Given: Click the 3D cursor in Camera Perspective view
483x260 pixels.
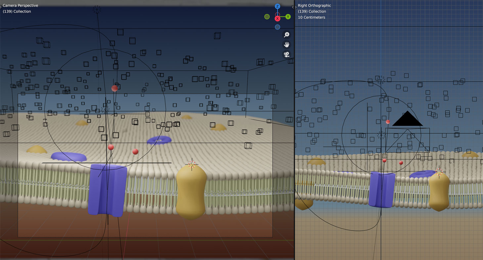Looking at the screenshot, I should click(x=192, y=165).
